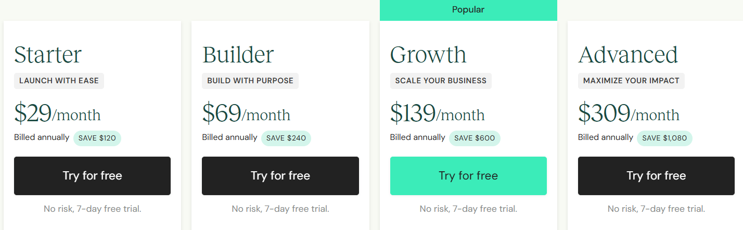Click Try for free under Starter plan
This screenshot has width=743, height=230.
coord(92,176)
